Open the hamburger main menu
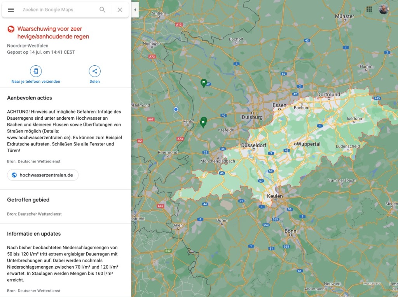This screenshot has width=398, height=297. pos(11,10)
